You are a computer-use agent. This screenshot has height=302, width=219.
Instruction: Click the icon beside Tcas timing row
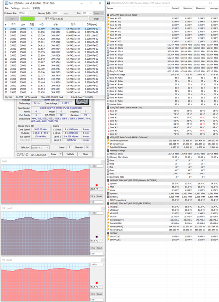point(108,161)
